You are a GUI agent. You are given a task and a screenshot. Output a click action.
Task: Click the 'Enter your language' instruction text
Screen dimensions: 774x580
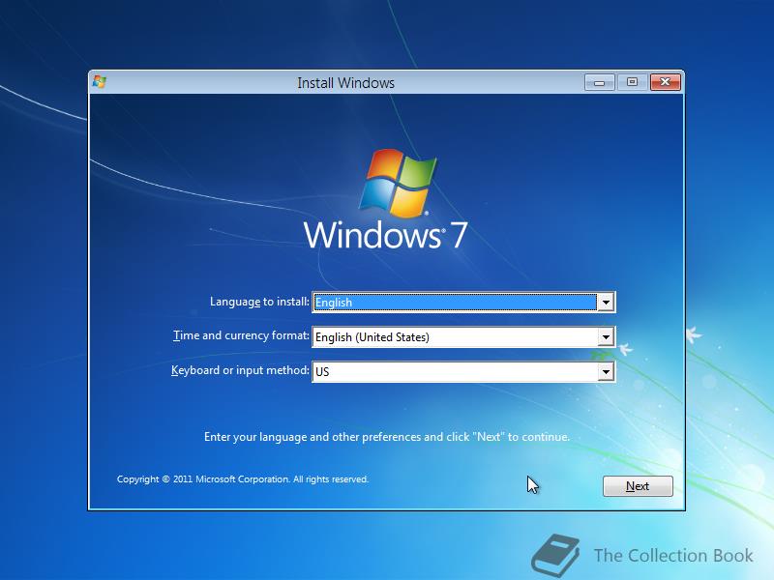coord(386,437)
